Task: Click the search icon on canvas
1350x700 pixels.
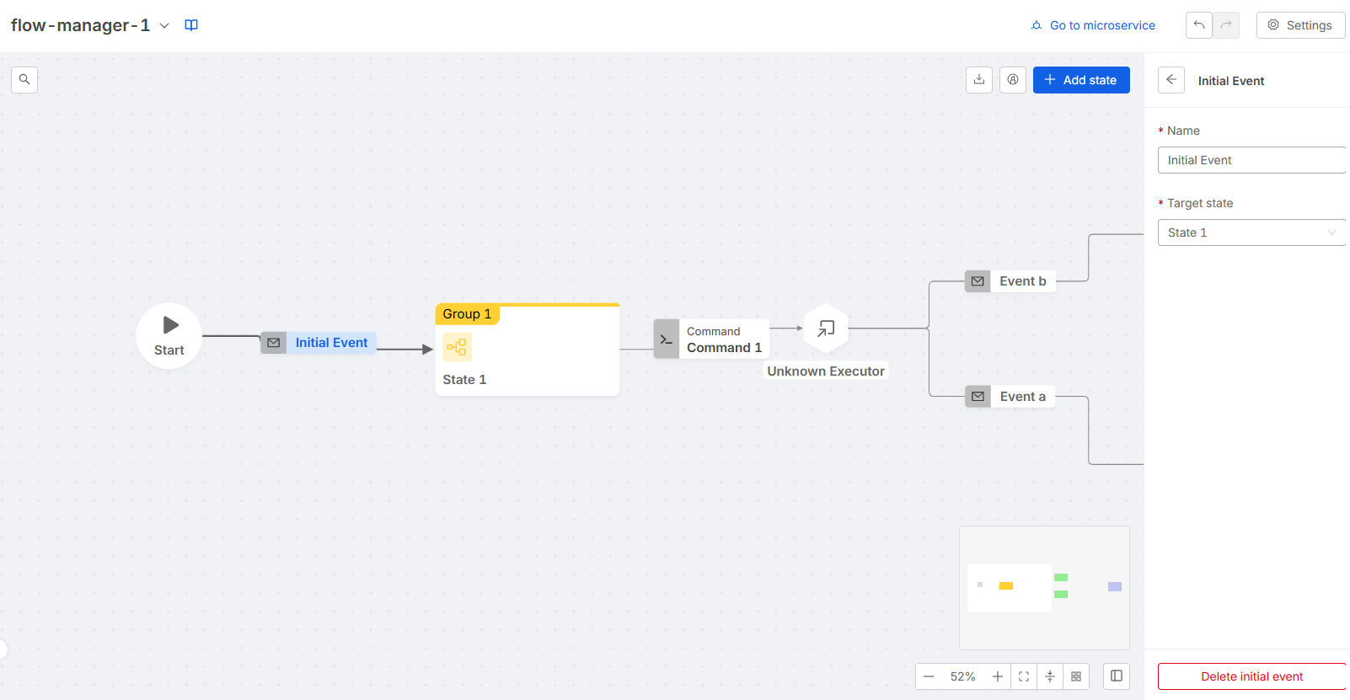Action: coord(24,80)
